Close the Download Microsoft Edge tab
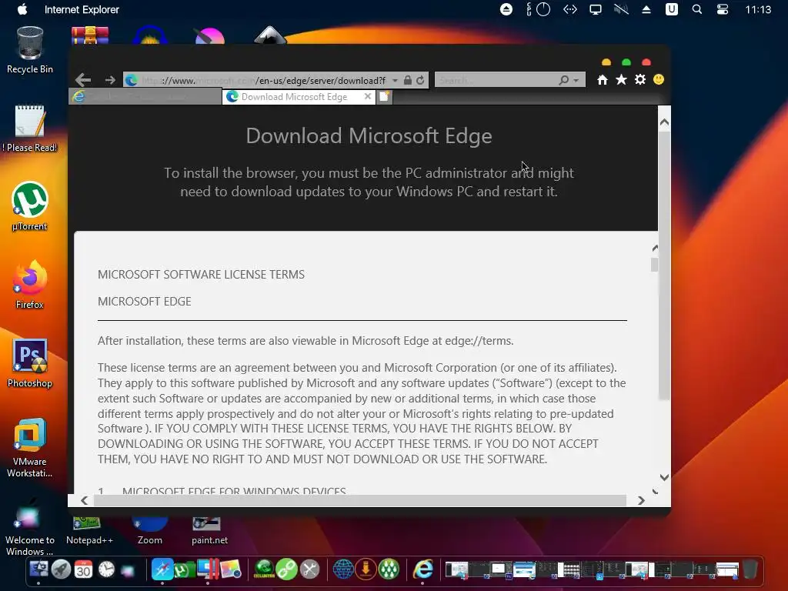This screenshot has width=788, height=591. (x=368, y=96)
